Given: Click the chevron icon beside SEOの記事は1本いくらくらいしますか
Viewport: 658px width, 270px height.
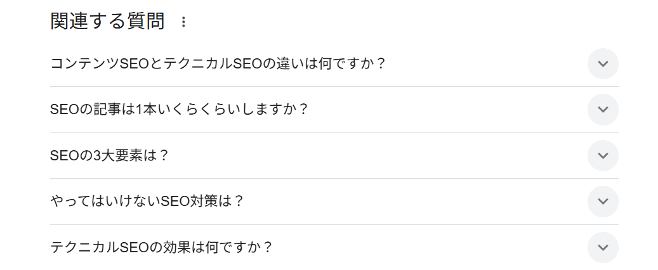Looking at the screenshot, I should point(603,110).
